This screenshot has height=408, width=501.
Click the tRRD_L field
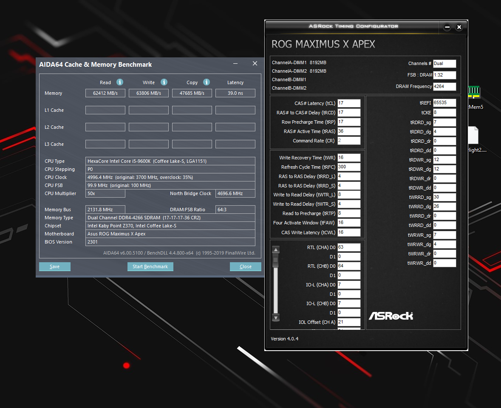click(x=349, y=176)
